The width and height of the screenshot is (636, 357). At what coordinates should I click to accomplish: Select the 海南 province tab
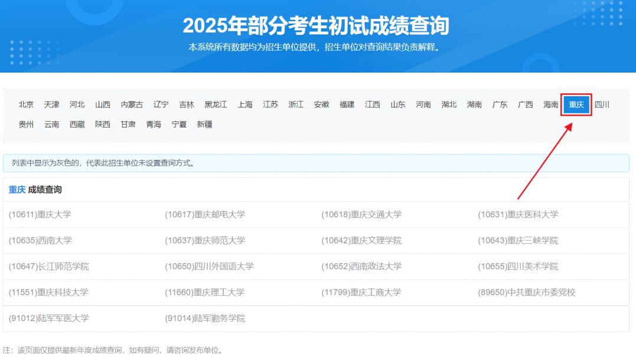[x=551, y=104]
